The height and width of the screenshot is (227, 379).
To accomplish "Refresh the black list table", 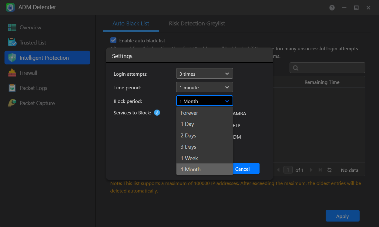I will point(329,170).
